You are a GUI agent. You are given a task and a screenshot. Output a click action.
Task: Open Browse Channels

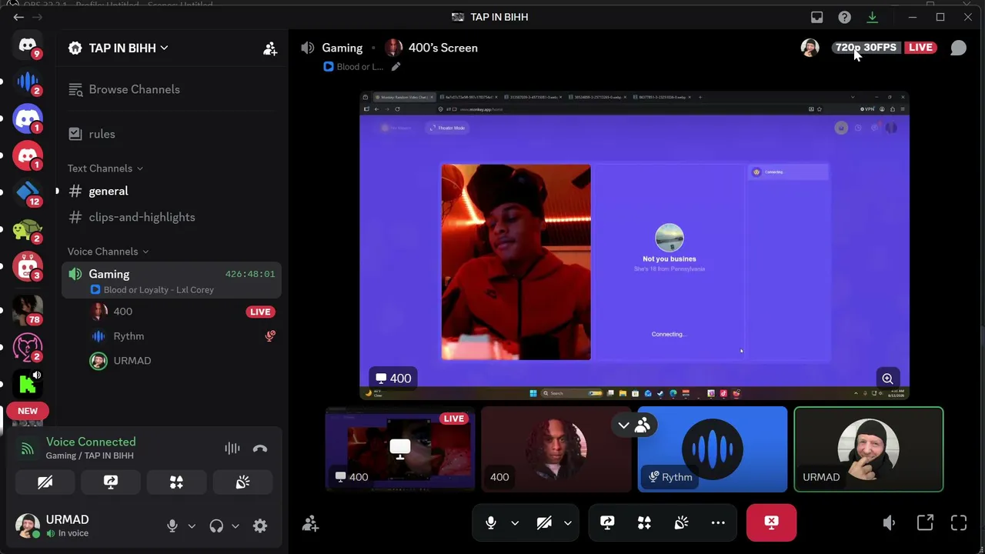pyautogui.click(x=171, y=89)
